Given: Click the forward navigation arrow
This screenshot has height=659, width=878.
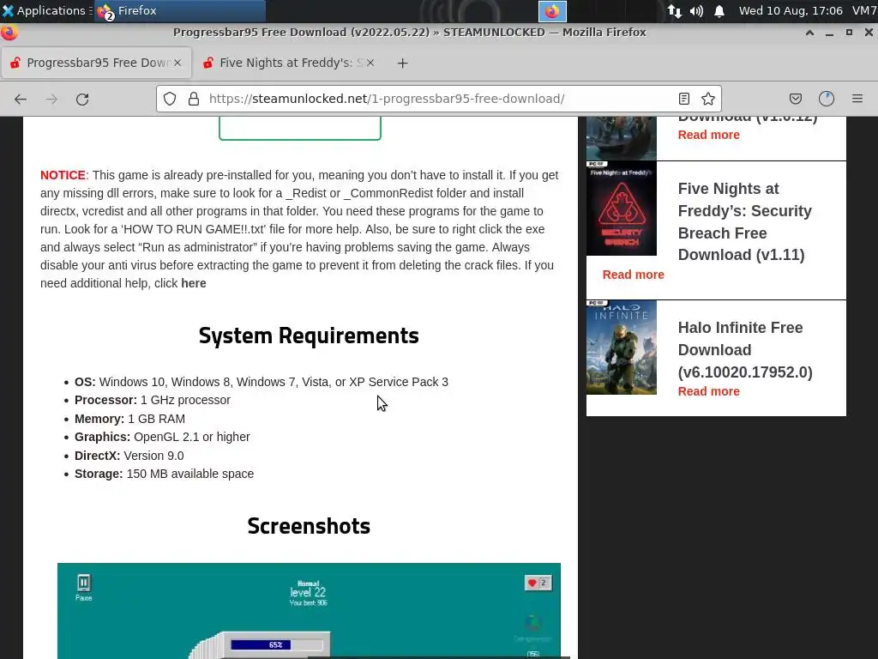Looking at the screenshot, I should tap(51, 100).
